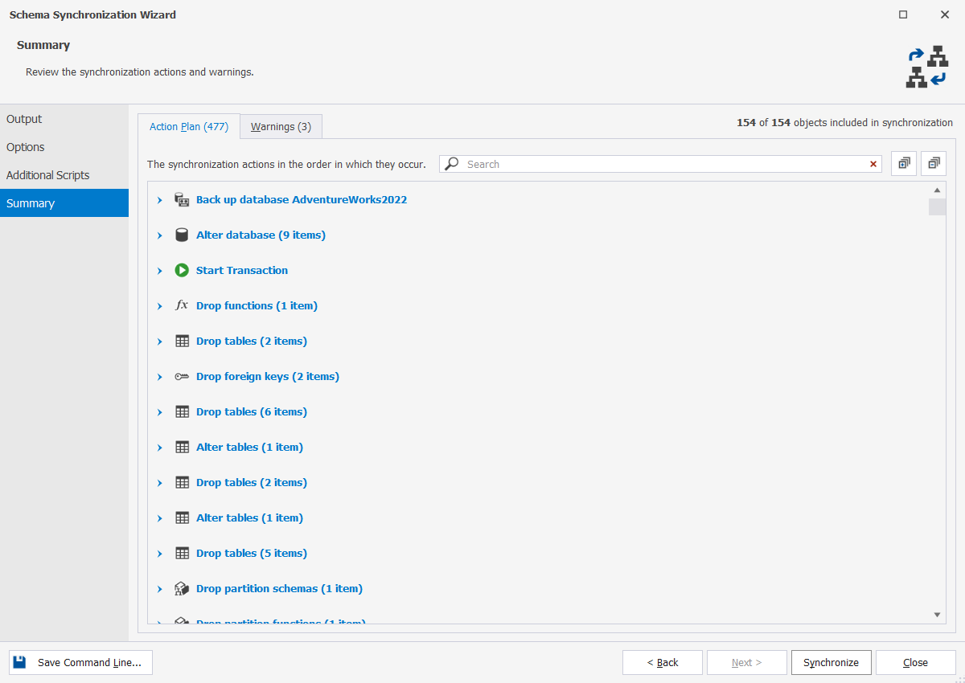
Task: Expand the Drop functions action entry
Action: pyautogui.click(x=159, y=305)
